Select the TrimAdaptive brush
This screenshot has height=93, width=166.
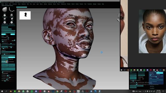12,22
